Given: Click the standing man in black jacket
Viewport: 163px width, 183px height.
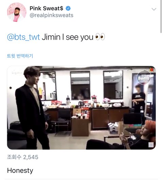Looking at the screenshot, I should click(x=32, y=108).
